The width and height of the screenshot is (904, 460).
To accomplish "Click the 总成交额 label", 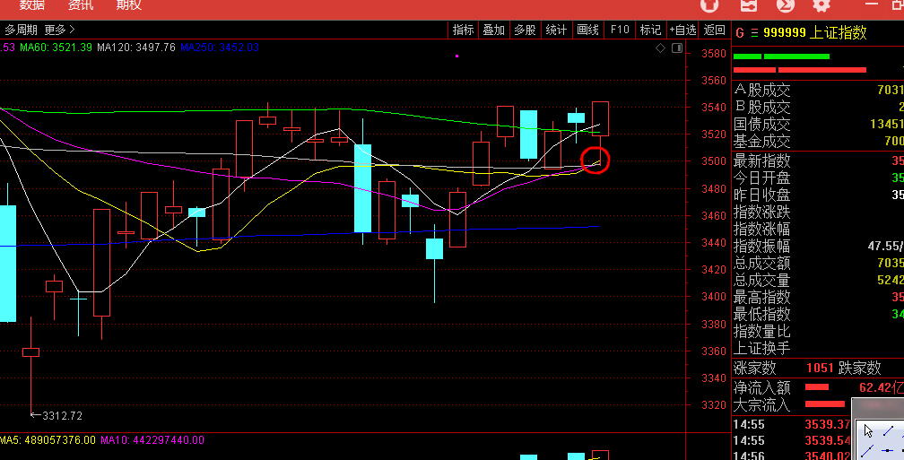I will click(761, 264).
